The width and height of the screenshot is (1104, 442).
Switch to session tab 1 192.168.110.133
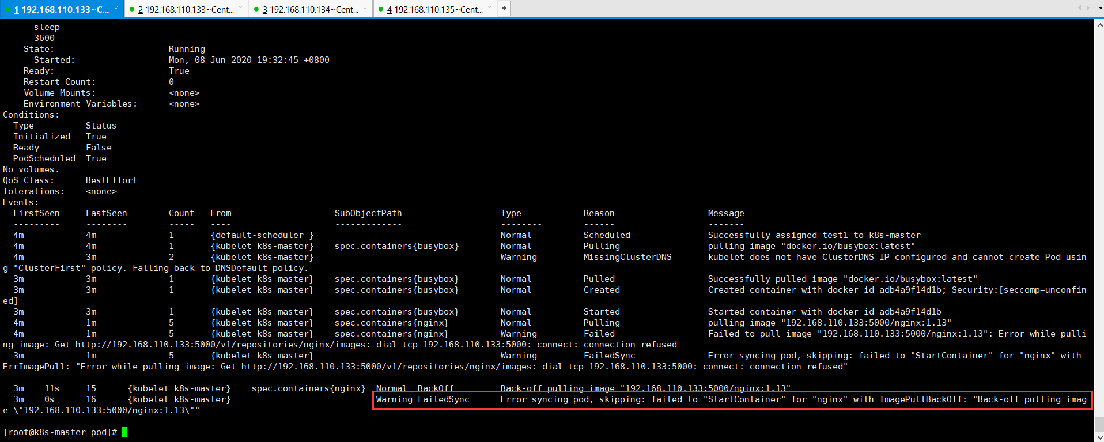[x=61, y=9]
